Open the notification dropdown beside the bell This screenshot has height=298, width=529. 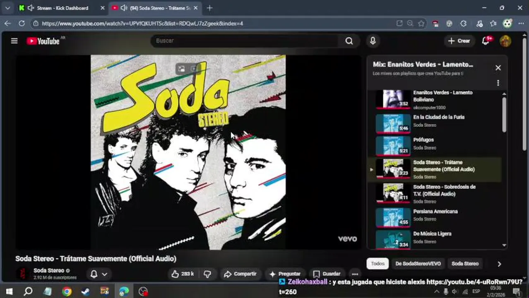[104, 274]
